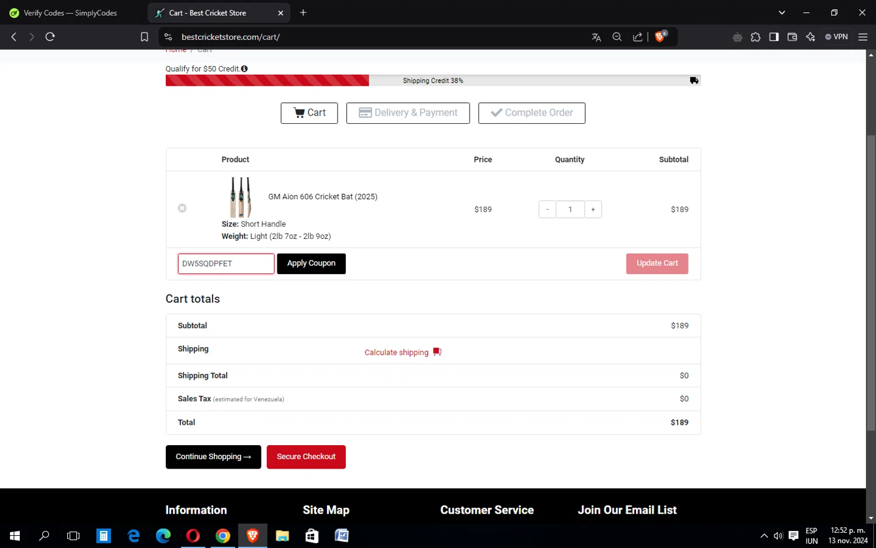Proceed to Secure Checkout

[x=306, y=457]
